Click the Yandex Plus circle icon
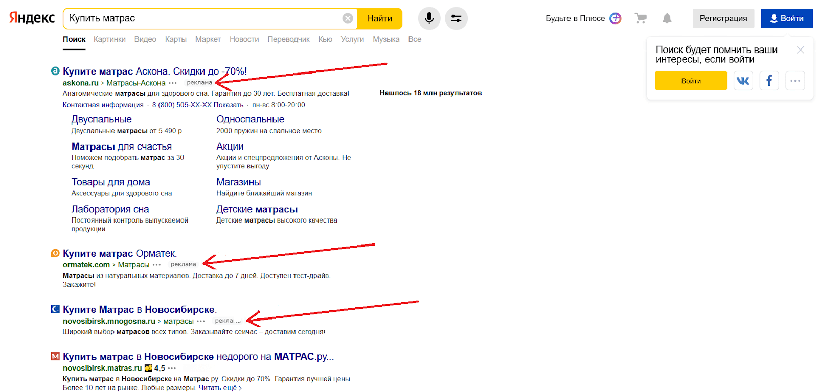The image size is (818, 392). 616,18
